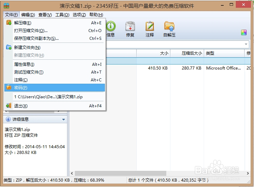The image size is (254, 187).
Task: Click the file list horizontal scrollbar thumb
Action: click(x=120, y=173)
